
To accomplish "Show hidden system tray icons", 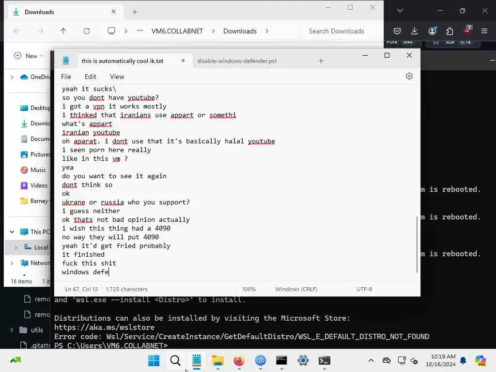I will point(371,360).
